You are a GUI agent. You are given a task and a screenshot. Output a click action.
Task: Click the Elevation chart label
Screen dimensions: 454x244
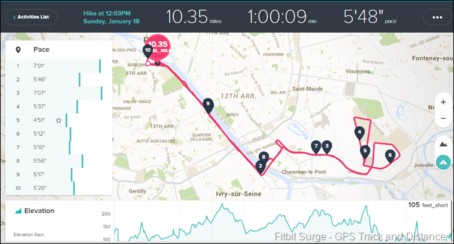click(39, 211)
